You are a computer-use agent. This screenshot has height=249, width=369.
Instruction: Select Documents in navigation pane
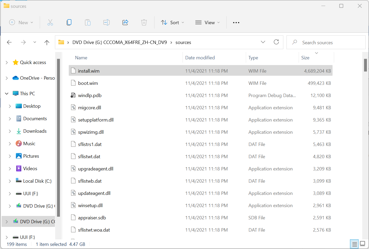click(x=35, y=119)
